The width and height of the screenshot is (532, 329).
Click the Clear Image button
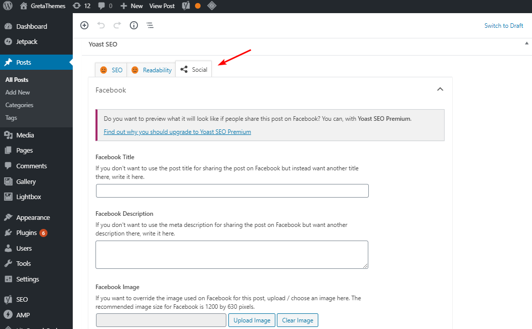(x=298, y=320)
